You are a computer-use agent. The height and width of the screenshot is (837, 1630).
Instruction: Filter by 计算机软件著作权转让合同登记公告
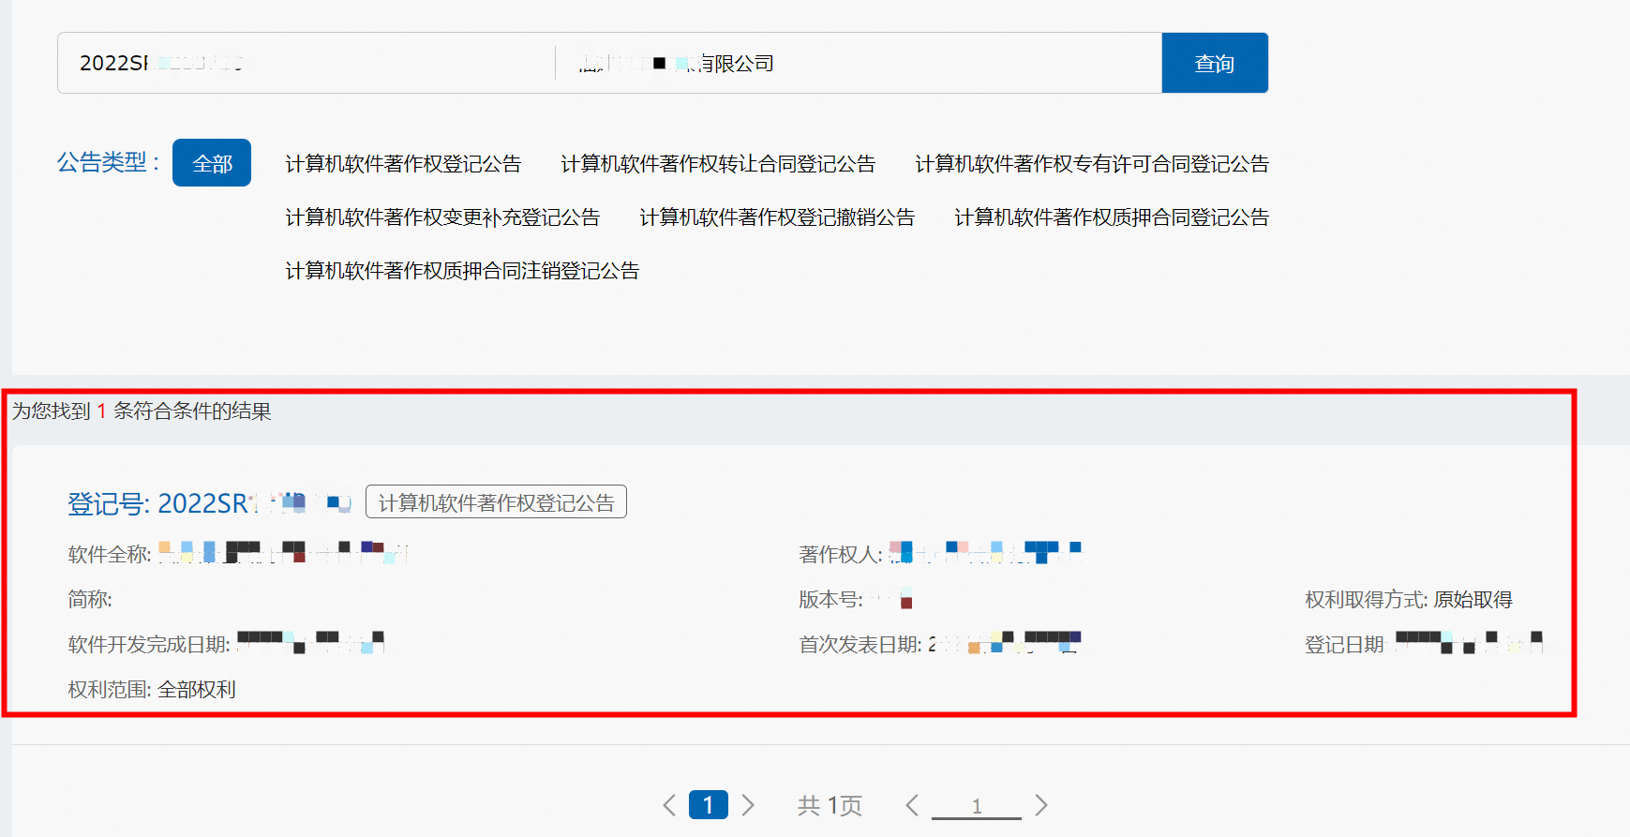pos(718,164)
